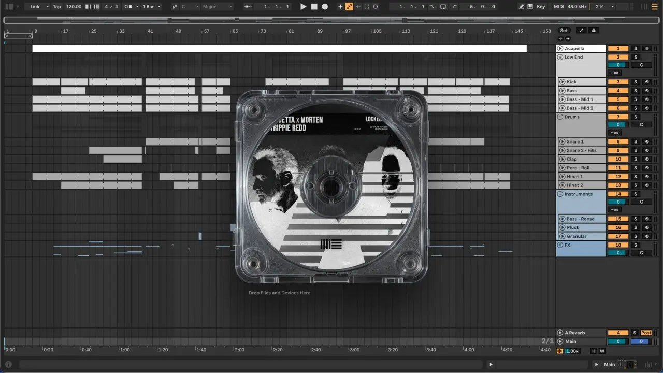Click the Lock Envelopes padlock icon

pyautogui.click(x=594, y=31)
